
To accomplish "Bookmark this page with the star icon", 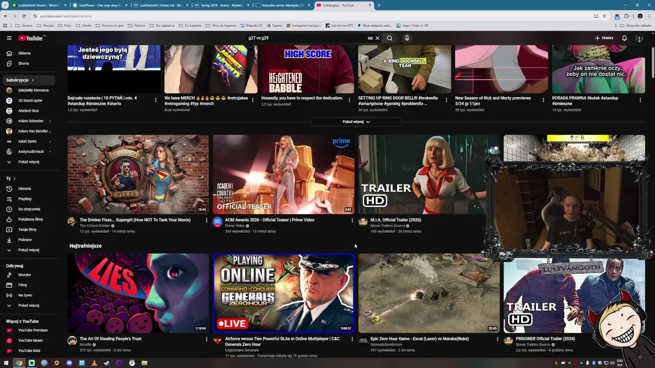I will [x=604, y=16].
